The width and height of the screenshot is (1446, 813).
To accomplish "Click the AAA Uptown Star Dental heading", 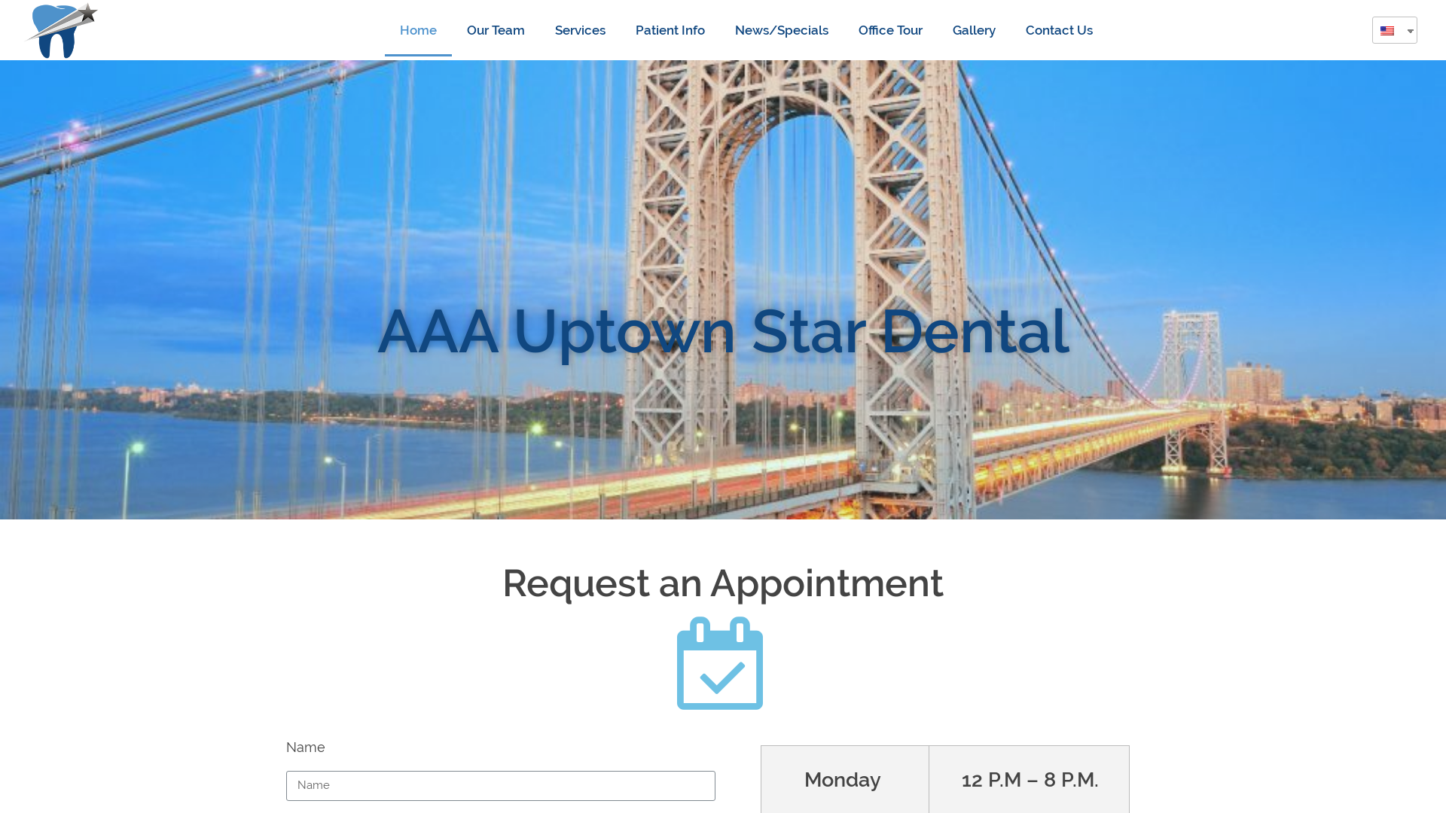I will coord(723,330).
